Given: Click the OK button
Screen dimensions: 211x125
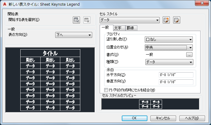Looking at the screenshot, I should coord(134,118).
